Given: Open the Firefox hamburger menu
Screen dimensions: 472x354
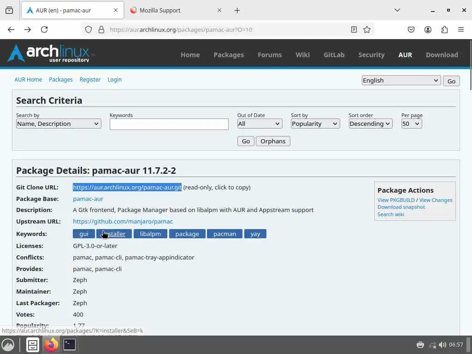Looking at the screenshot, I should point(461,29).
